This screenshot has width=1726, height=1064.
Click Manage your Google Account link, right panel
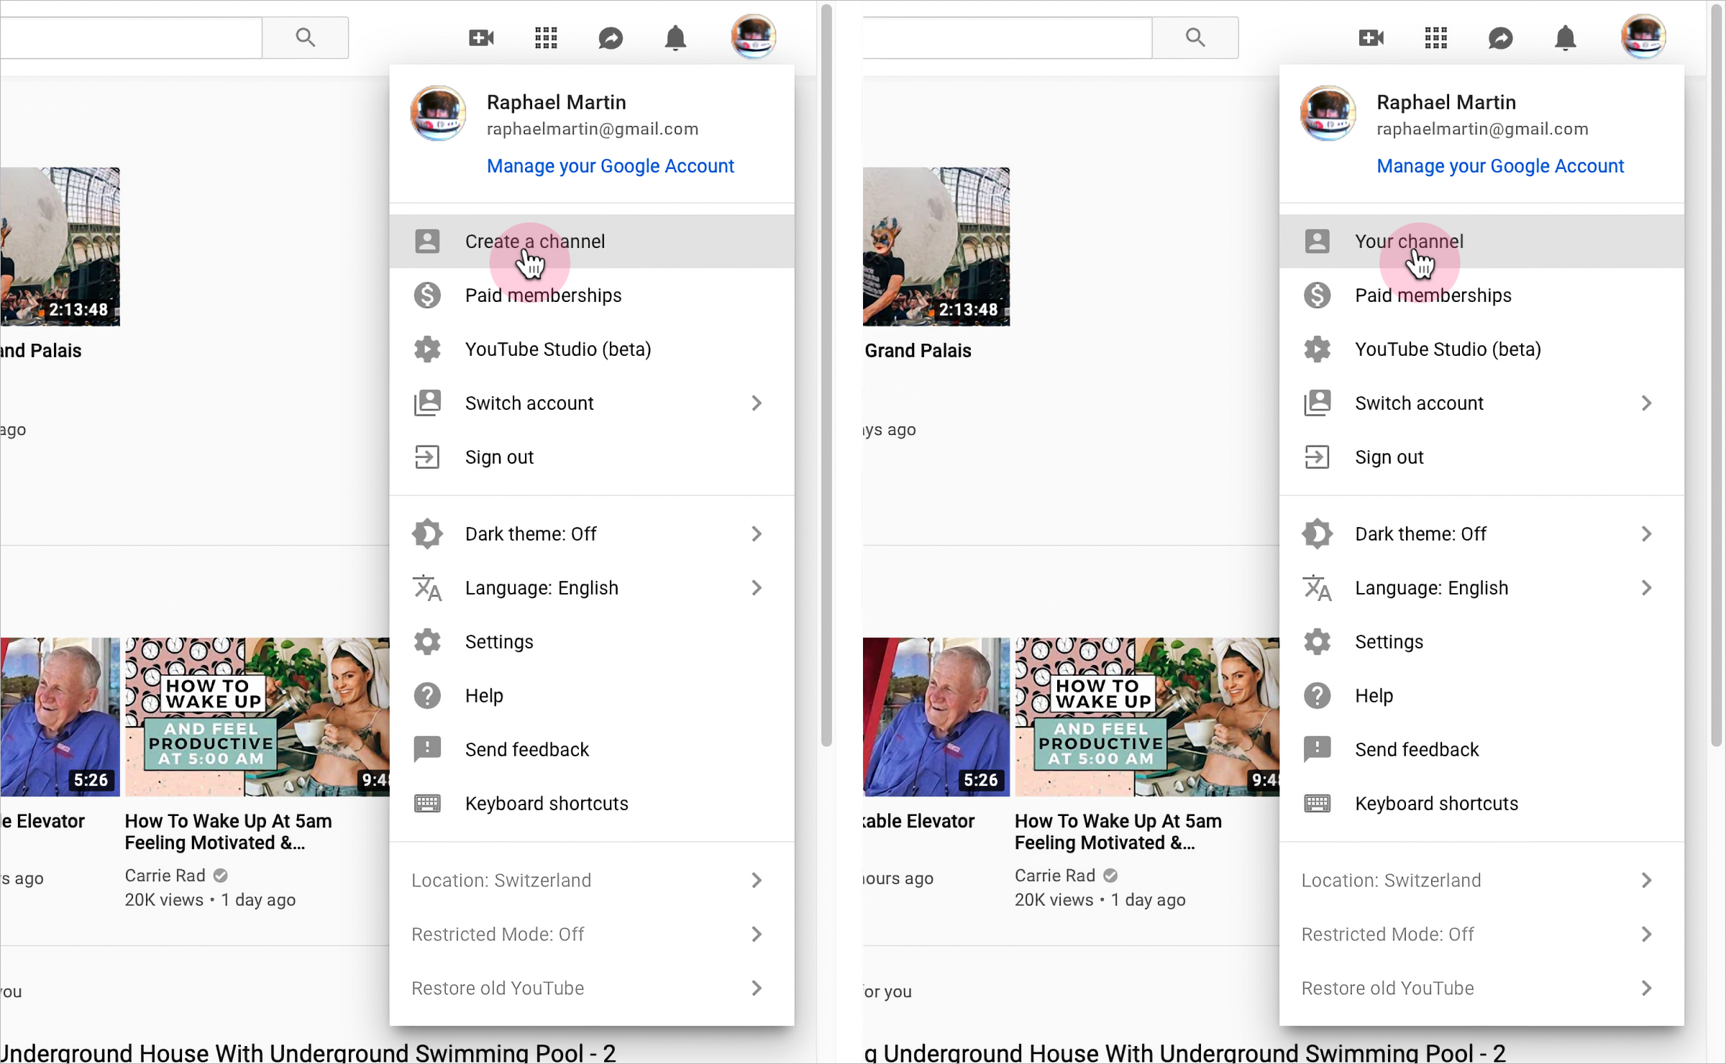click(x=1500, y=166)
